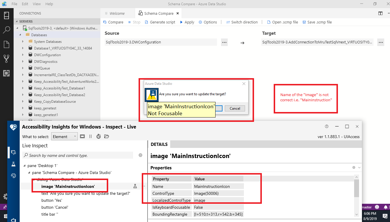
Task: Select the Tests flask icon in Accessibility Insights
Action: (13, 164)
